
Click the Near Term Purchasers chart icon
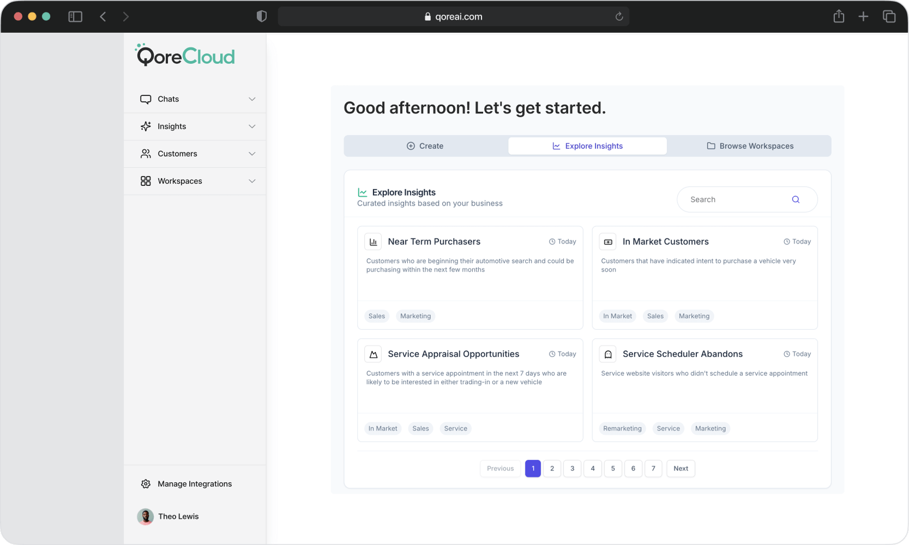[x=373, y=242]
